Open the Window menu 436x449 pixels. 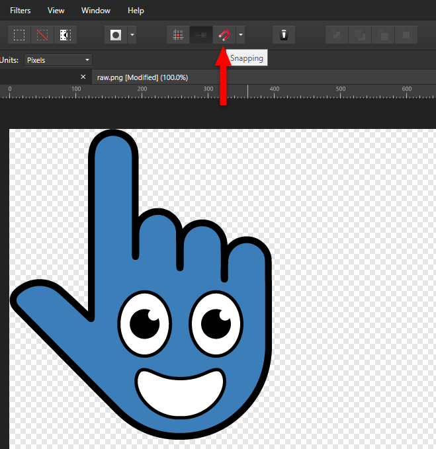tap(96, 11)
